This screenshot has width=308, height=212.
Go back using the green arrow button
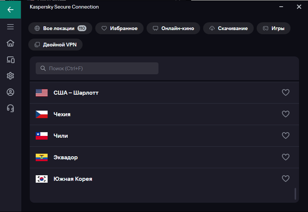pyautogui.click(x=10, y=9)
